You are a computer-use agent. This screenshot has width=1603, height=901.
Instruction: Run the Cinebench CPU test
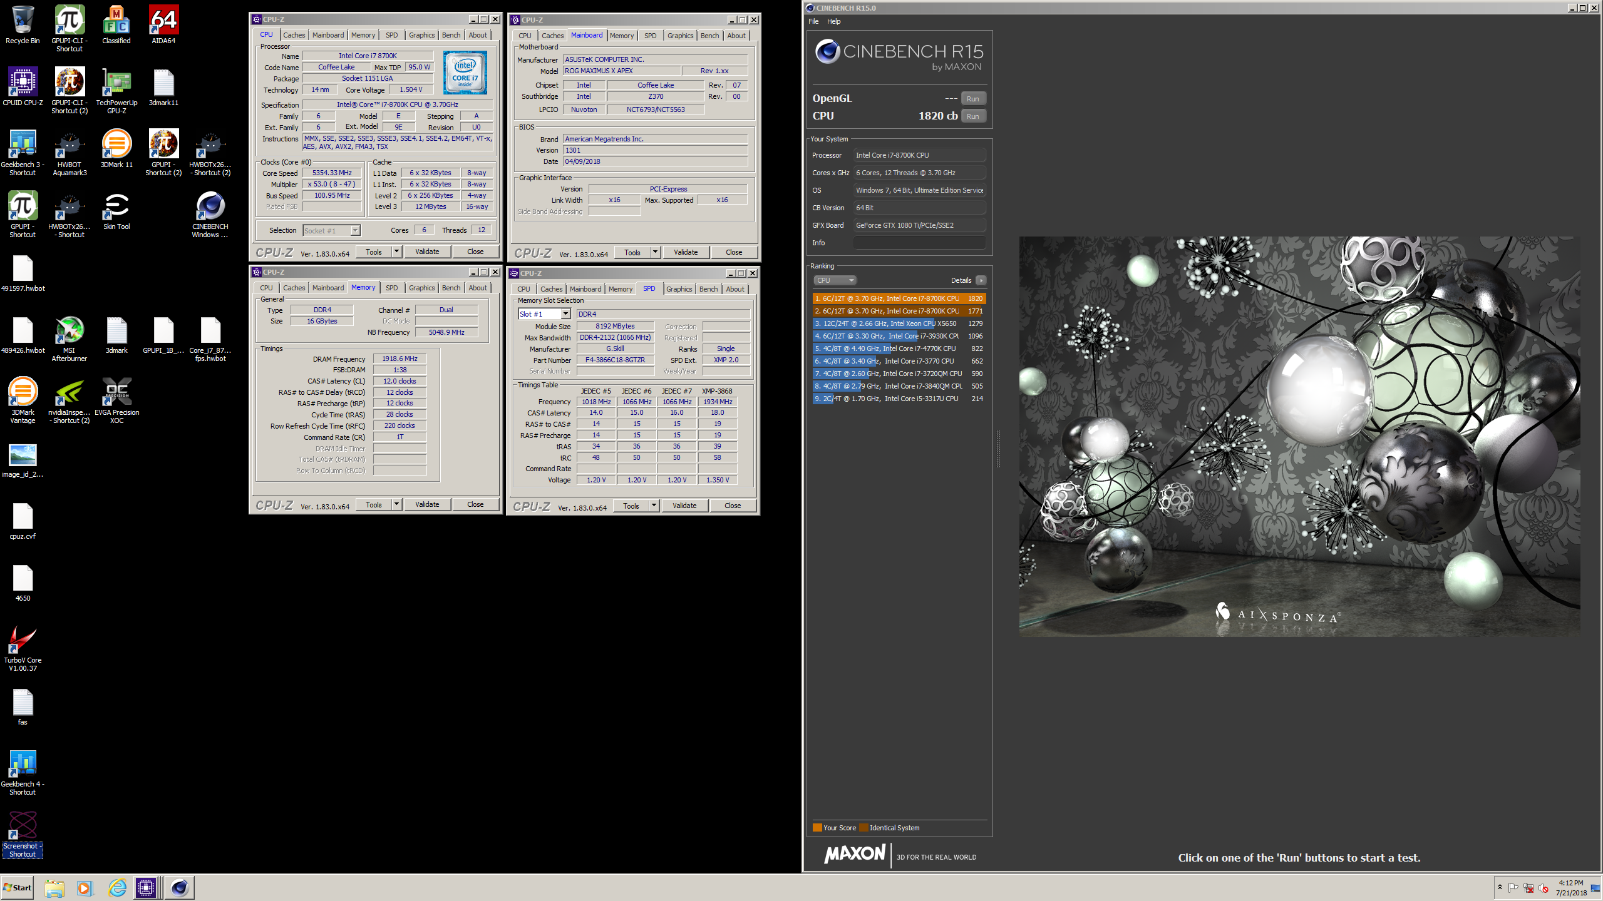972,116
